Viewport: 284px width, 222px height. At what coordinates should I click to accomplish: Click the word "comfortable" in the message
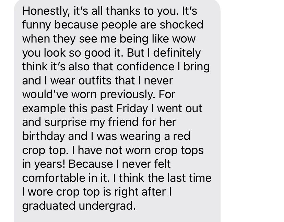[x=54, y=178]
